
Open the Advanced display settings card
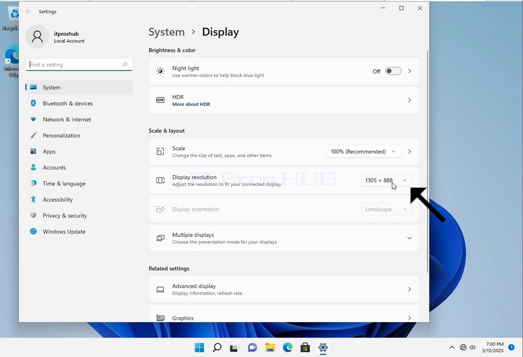(x=284, y=289)
